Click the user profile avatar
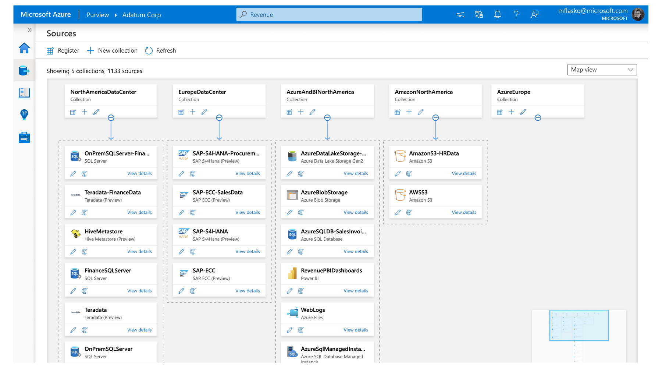 638,15
